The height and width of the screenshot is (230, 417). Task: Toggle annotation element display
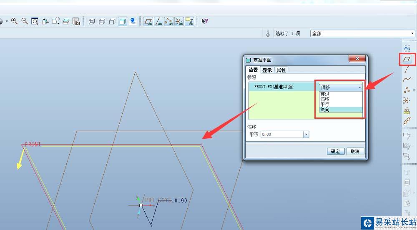(x=189, y=21)
